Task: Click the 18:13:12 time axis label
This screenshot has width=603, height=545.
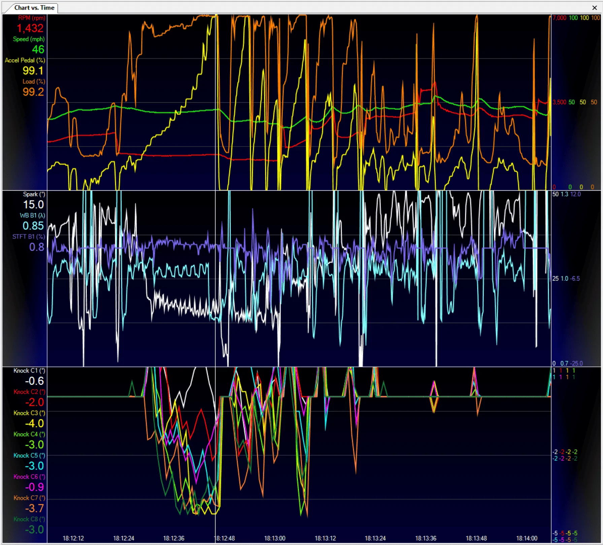Action: pyautogui.click(x=325, y=538)
